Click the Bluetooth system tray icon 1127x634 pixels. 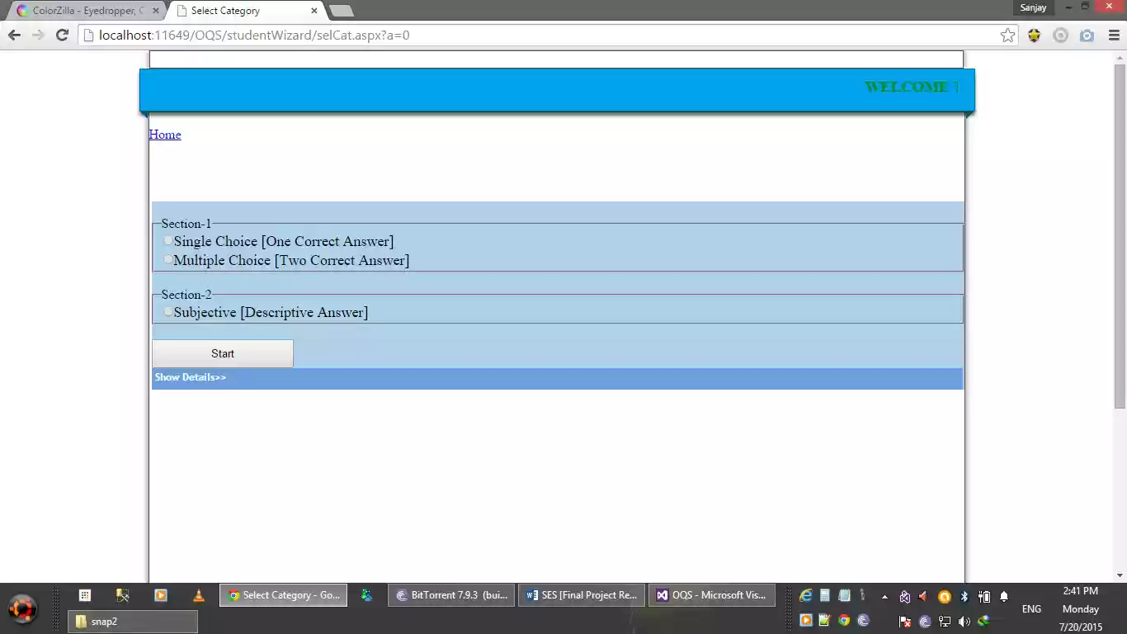coord(964,597)
